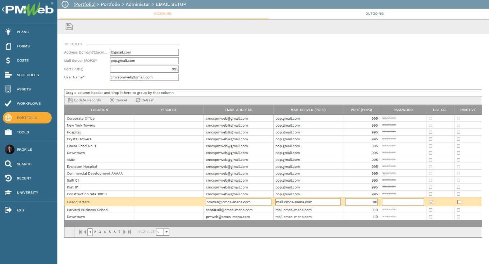Switch to the Incoming tab
Viewport: 489px width, 264px height.
pos(163,14)
